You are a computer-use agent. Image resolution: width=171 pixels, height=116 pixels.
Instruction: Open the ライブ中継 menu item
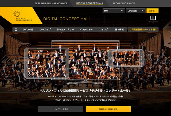(28, 29)
